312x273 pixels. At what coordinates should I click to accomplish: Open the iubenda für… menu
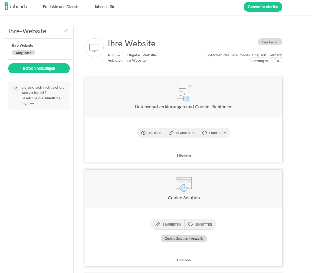106,7
